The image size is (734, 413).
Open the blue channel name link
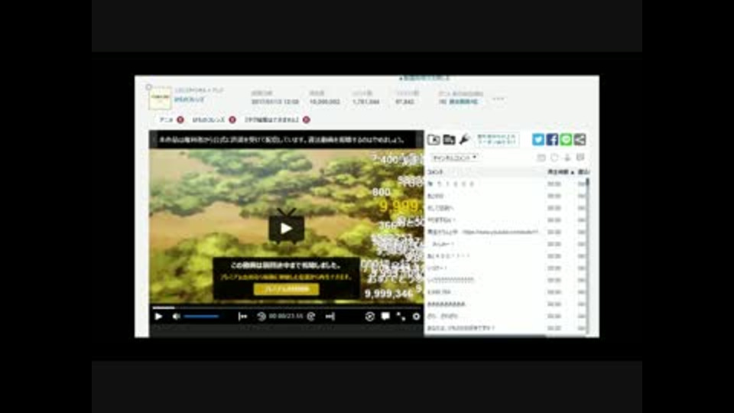(x=190, y=99)
